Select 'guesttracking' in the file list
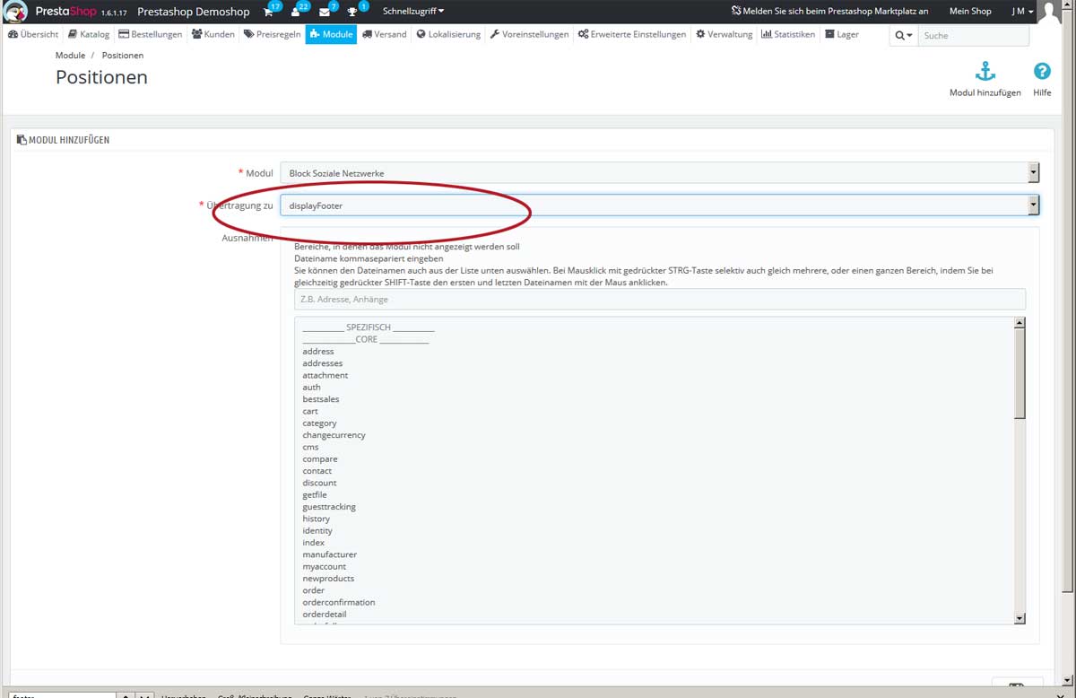The height and width of the screenshot is (698, 1076). coord(329,507)
